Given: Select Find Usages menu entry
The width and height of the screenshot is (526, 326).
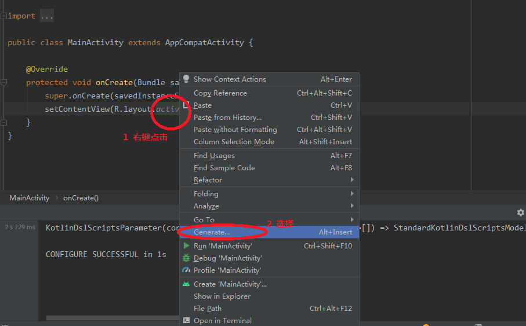Looking at the screenshot, I should [x=269, y=155].
